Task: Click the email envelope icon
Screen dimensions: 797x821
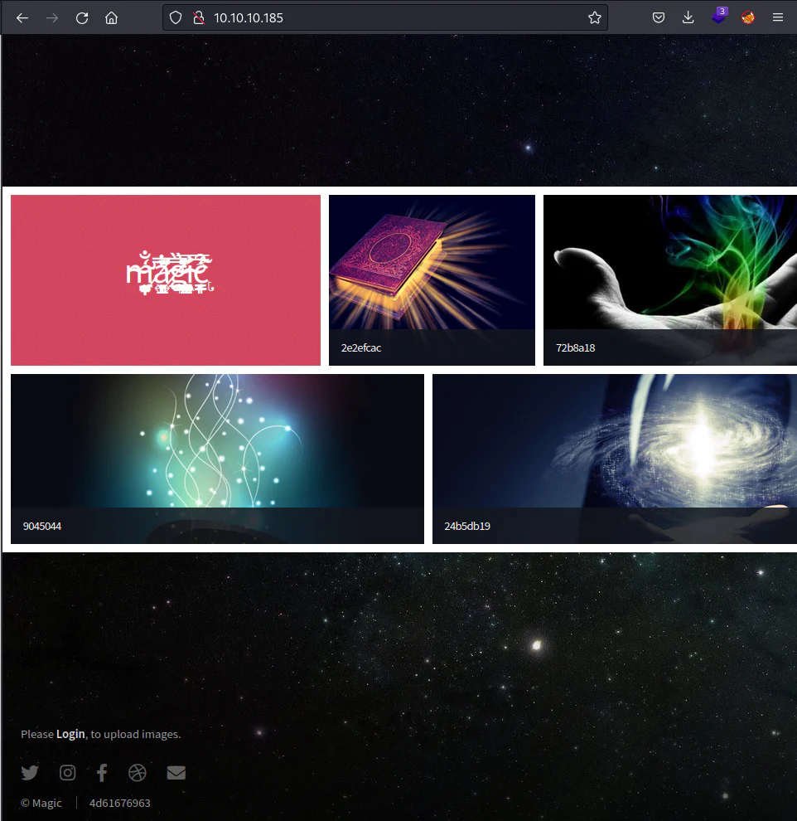Action: [x=176, y=772]
